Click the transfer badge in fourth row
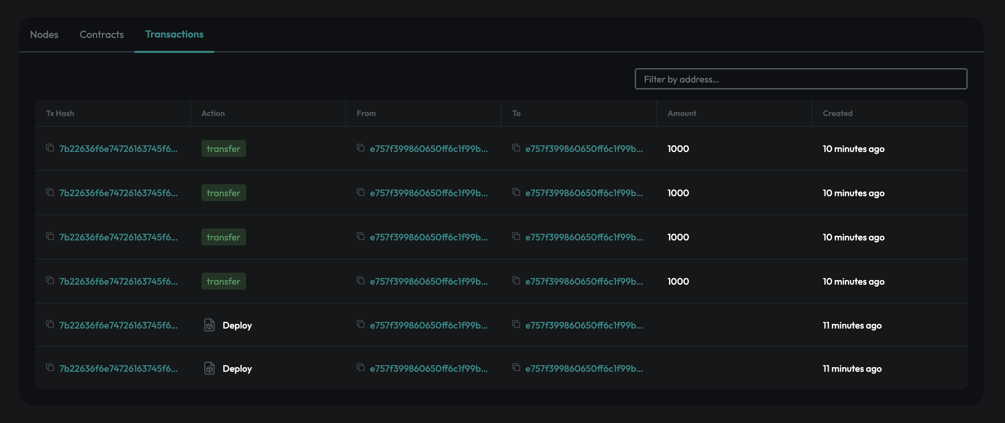Image resolution: width=1005 pixels, height=423 pixels. (223, 281)
